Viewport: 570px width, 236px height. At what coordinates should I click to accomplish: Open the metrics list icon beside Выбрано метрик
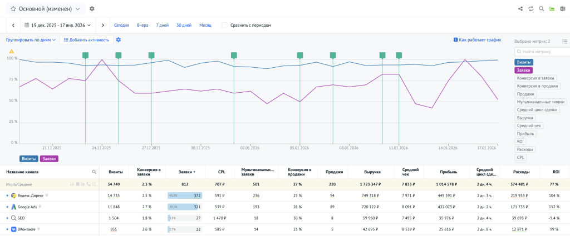(x=564, y=41)
